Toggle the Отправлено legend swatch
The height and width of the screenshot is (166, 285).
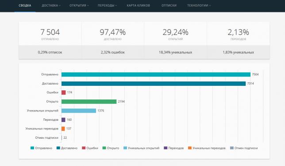32,148
